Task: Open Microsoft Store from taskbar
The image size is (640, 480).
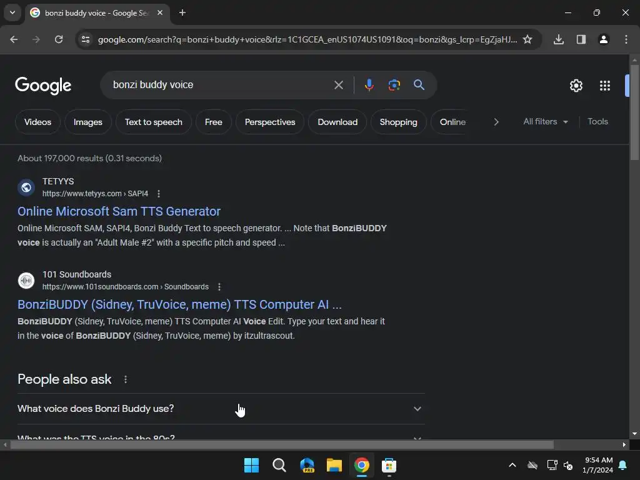Action: click(389, 465)
